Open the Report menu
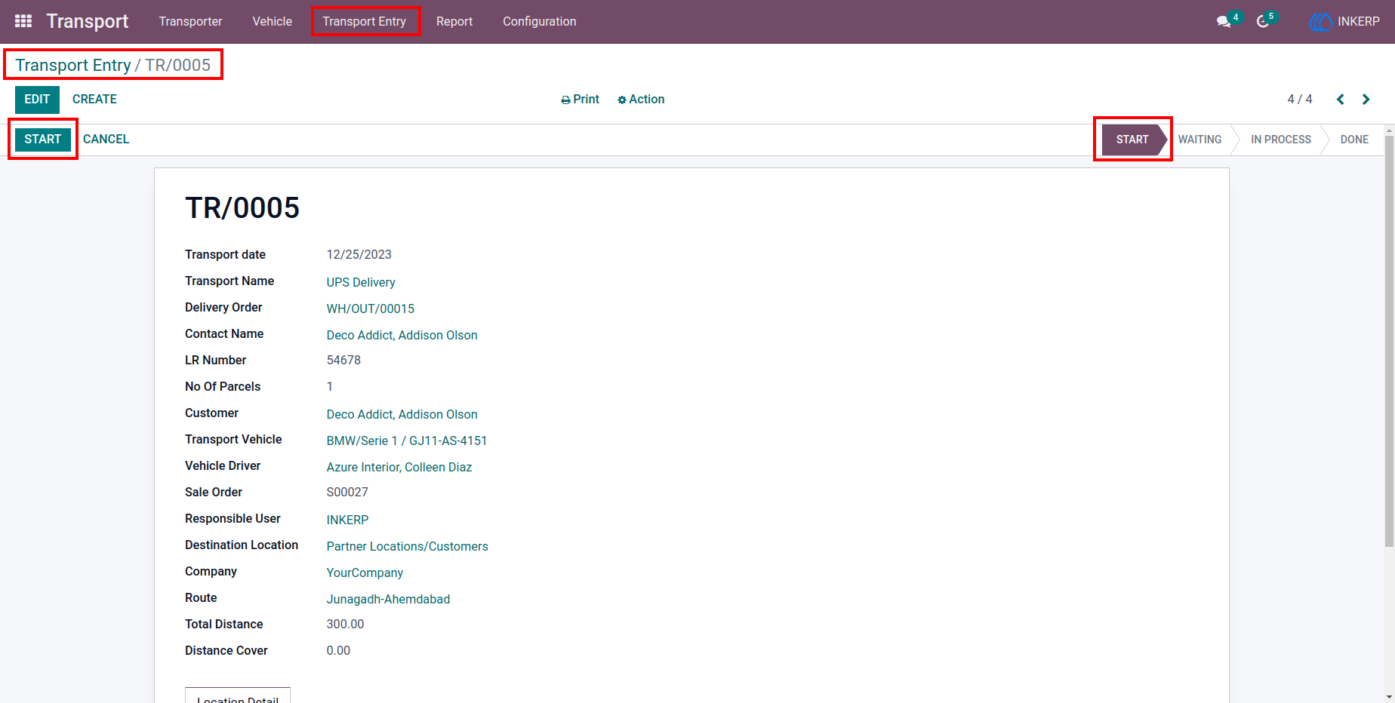The height and width of the screenshot is (703, 1395). 454,22
